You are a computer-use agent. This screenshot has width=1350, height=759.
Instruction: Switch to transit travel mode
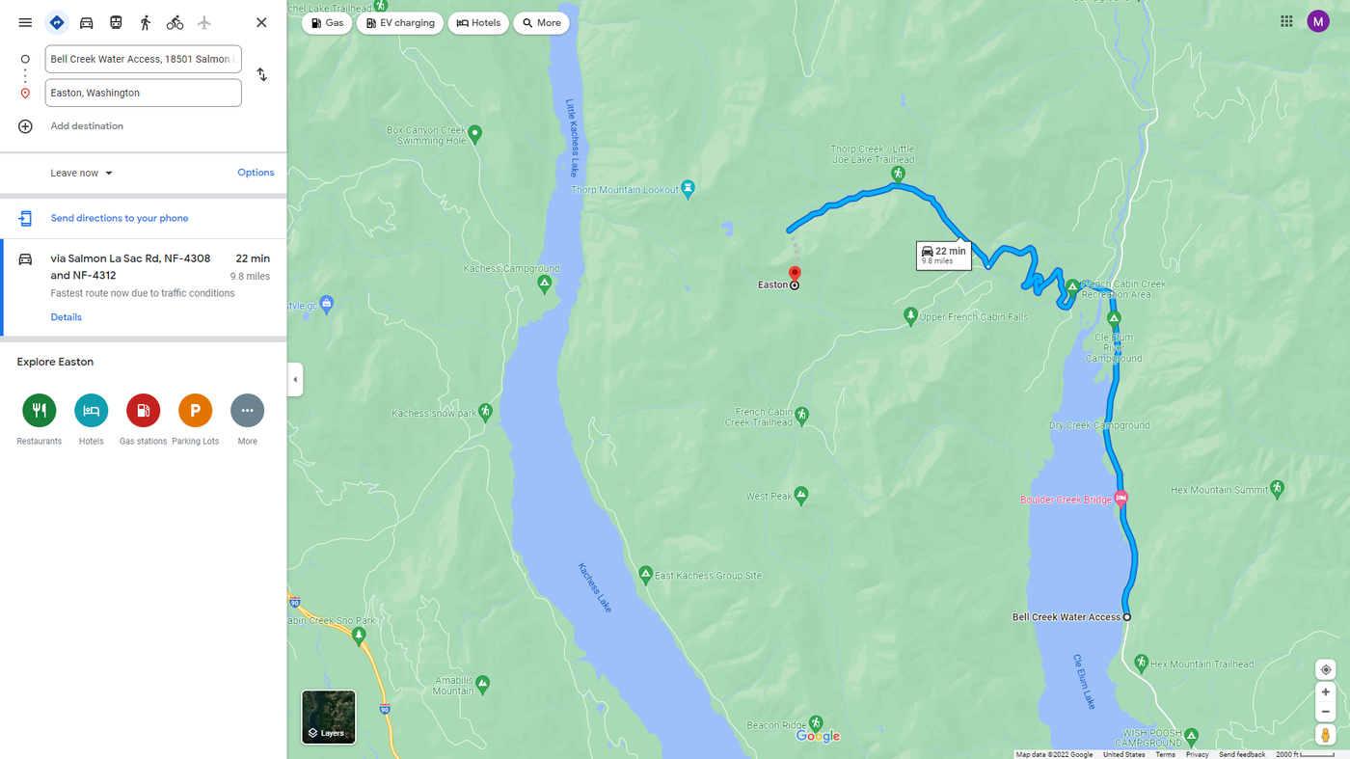[116, 22]
